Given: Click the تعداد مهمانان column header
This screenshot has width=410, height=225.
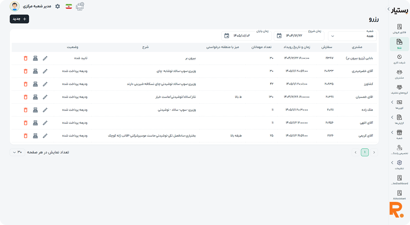Looking at the screenshot, I should (261, 47).
